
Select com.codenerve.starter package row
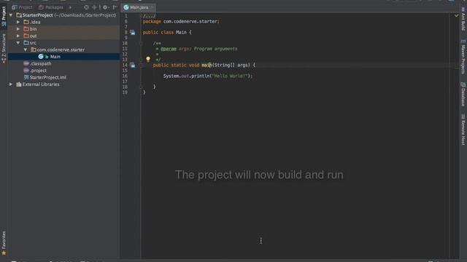[x=64, y=49]
